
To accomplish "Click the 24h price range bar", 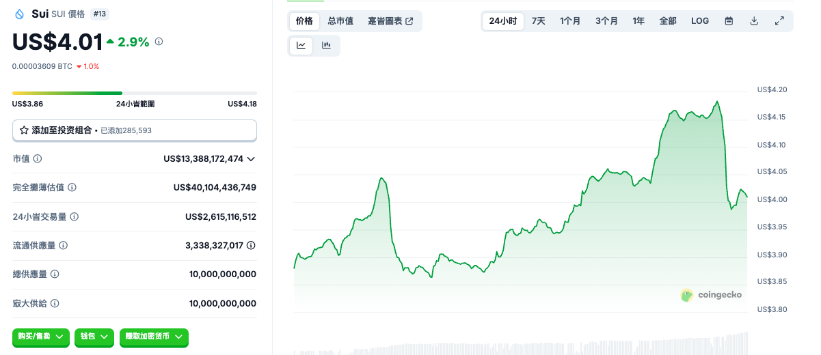I will tap(135, 93).
